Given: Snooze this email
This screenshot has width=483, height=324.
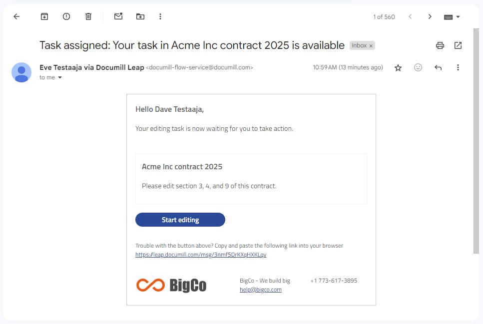Looking at the screenshot, I should [x=66, y=16].
